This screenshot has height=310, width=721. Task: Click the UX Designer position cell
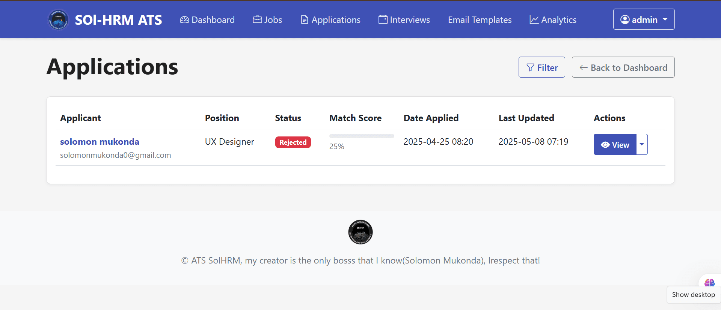(229, 142)
